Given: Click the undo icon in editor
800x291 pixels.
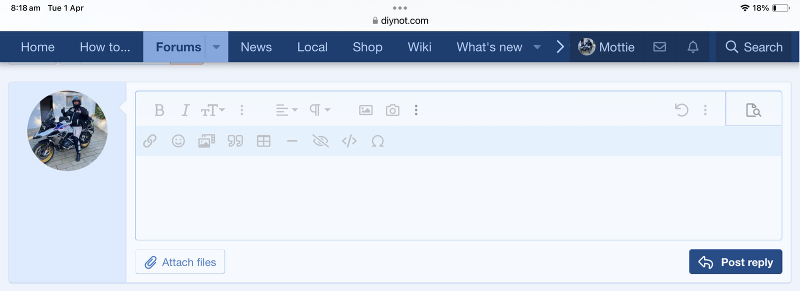Looking at the screenshot, I should click(x=681, y=110).
